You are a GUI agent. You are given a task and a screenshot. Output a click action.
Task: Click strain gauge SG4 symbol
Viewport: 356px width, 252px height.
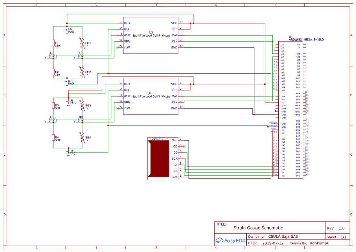point(82,138)
